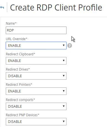Click the Redirect Clipboard* label
This screenshot has width=107, height=127.
[20, 54]
